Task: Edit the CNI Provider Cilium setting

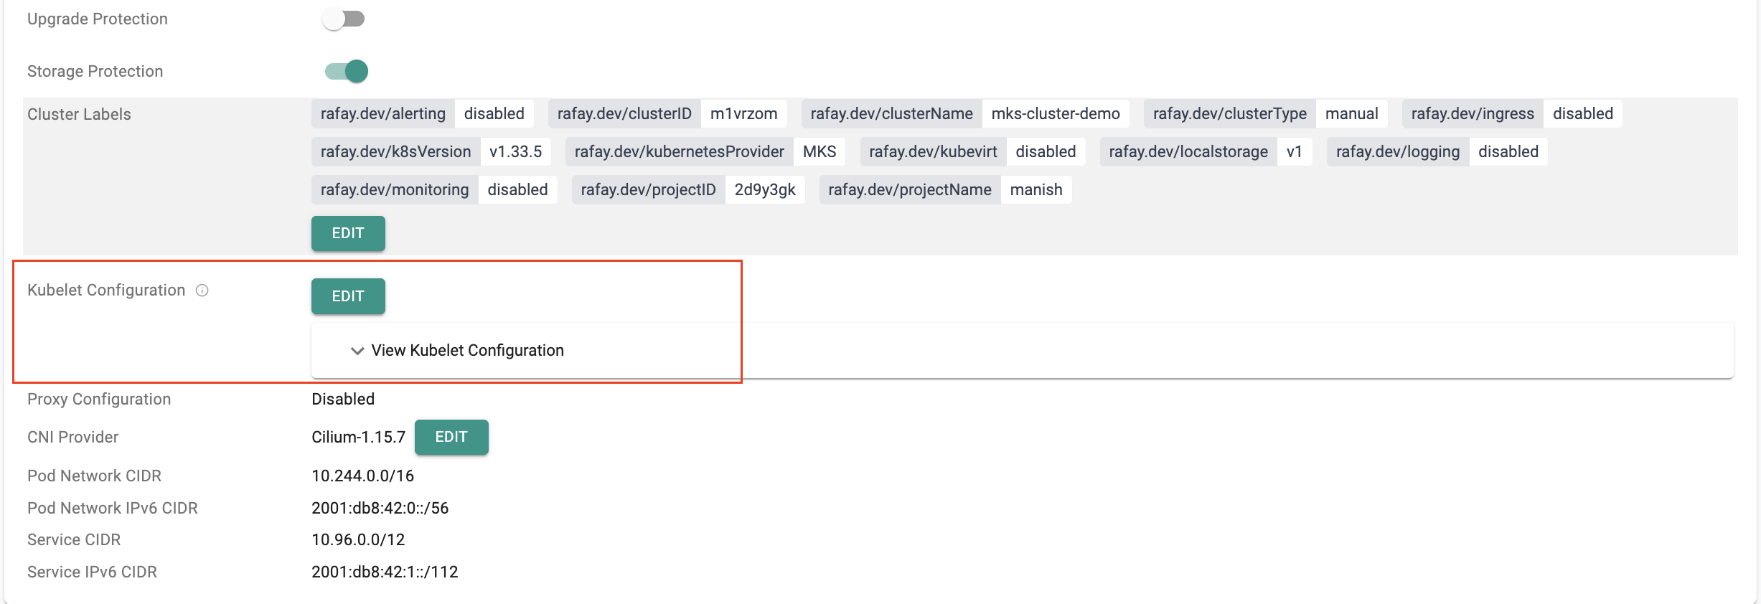Action: [451, 437]
